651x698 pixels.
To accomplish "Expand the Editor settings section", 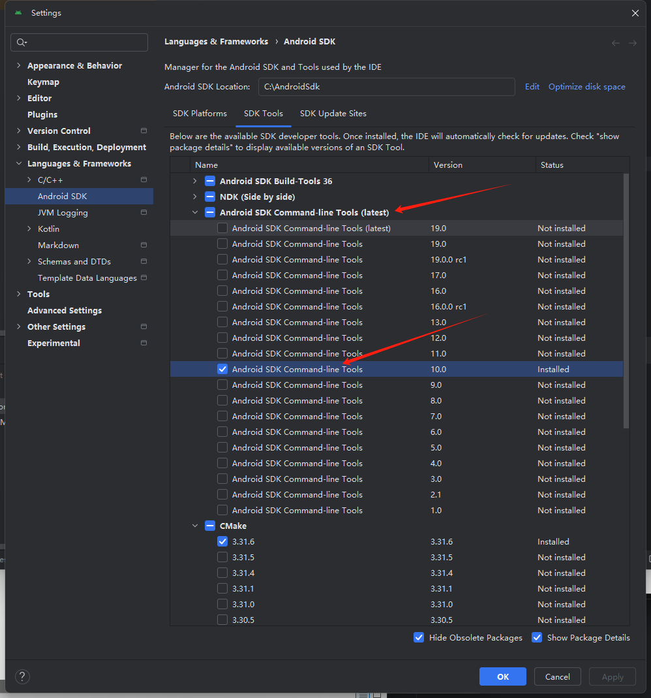I will tap(19, 98).
